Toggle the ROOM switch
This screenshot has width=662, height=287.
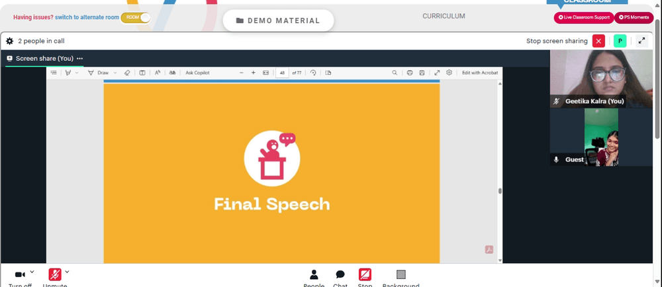136,17
